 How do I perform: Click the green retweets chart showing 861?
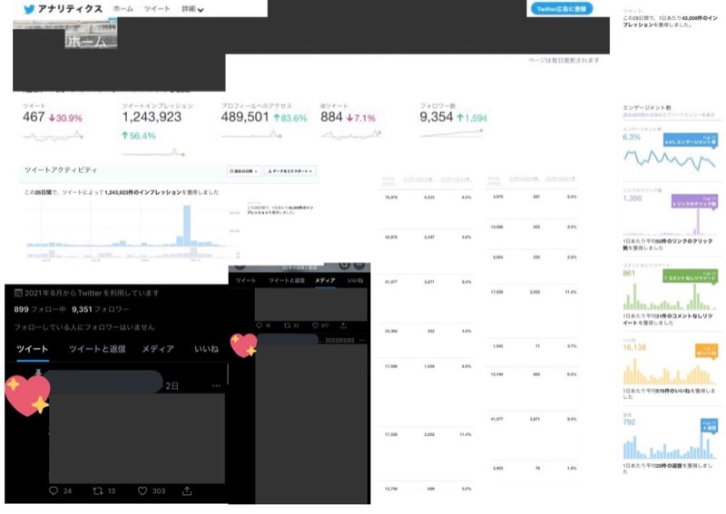[x=670, y=296]
